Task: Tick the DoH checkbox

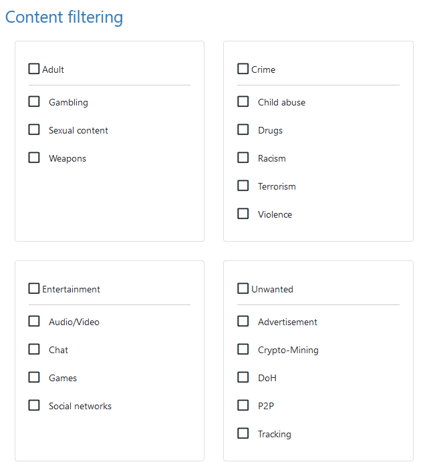Action: click(x=243, y=377)
